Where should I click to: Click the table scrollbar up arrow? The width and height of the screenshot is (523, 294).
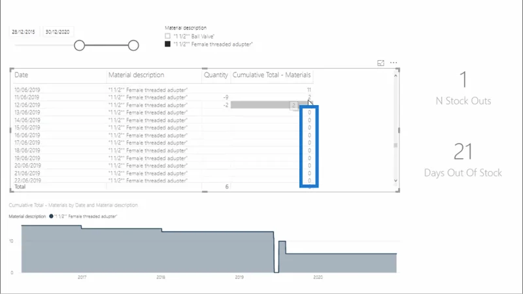click(396, 76)
